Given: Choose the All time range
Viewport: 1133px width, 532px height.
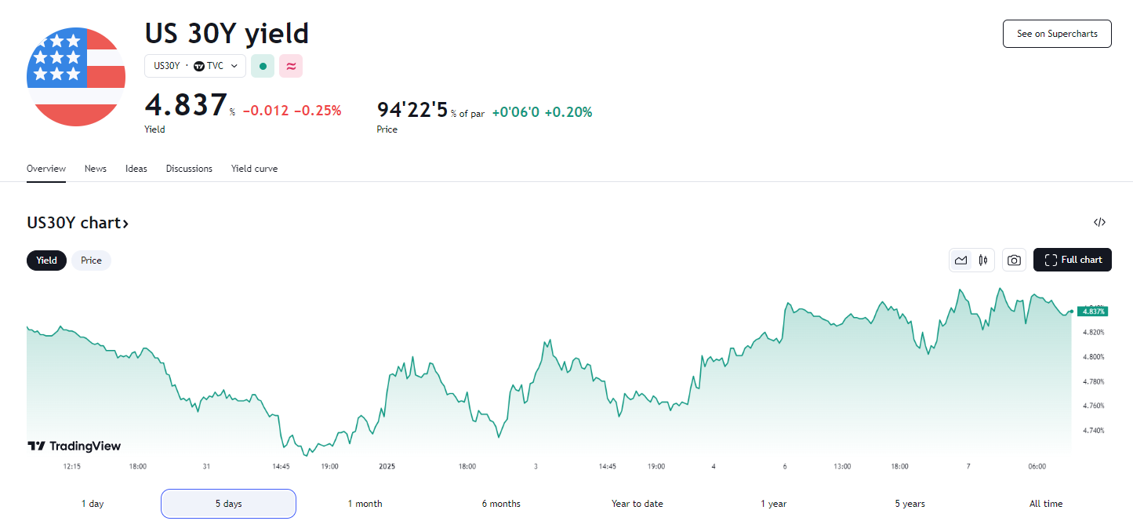Looking at the screenshot, I should click(x=1046, y=504).
